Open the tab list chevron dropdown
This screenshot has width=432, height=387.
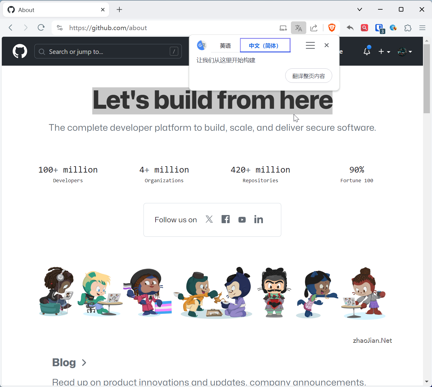click(360, 10)
